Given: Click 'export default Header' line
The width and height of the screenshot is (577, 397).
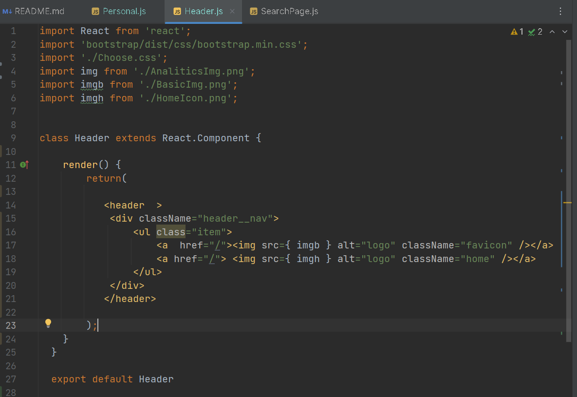Looking at the screenshot, I should pyautogui.click(x=112, y=379).
